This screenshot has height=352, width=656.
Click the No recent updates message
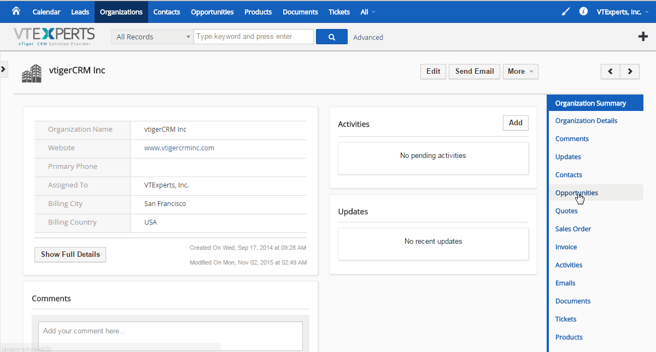click(434, 242)
